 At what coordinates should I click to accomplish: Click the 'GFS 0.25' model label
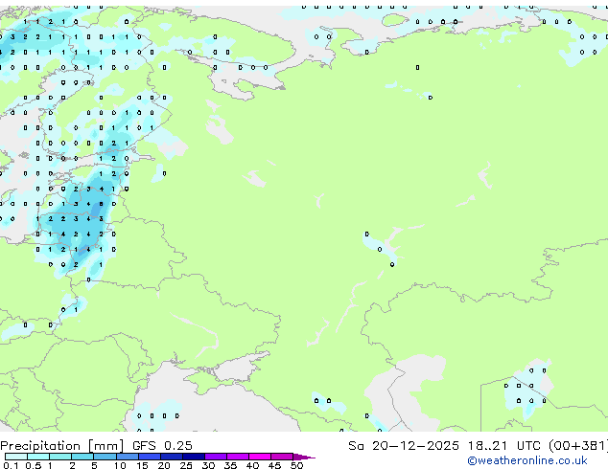tap(162, 446)
